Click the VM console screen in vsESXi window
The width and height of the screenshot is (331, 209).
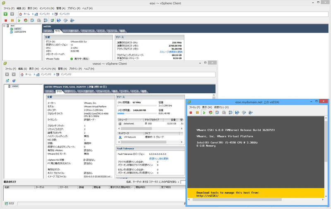[256, 157]
